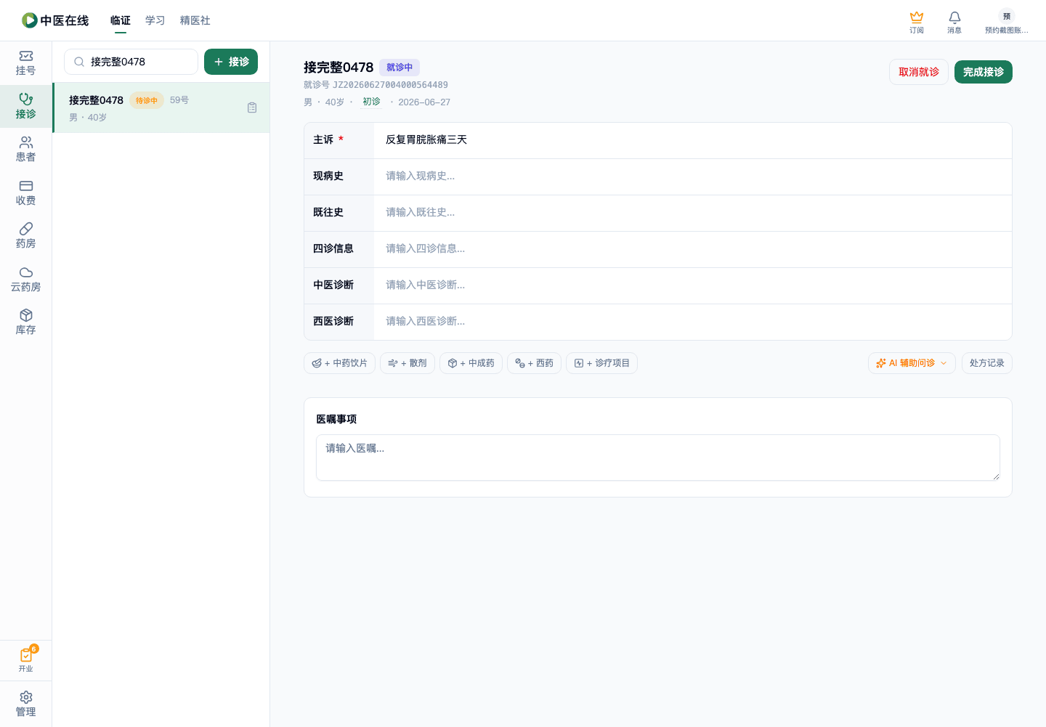Screen dimensions: 1046x727
Task: Click the green + 接诊 button
Action: tap(231, 62)
